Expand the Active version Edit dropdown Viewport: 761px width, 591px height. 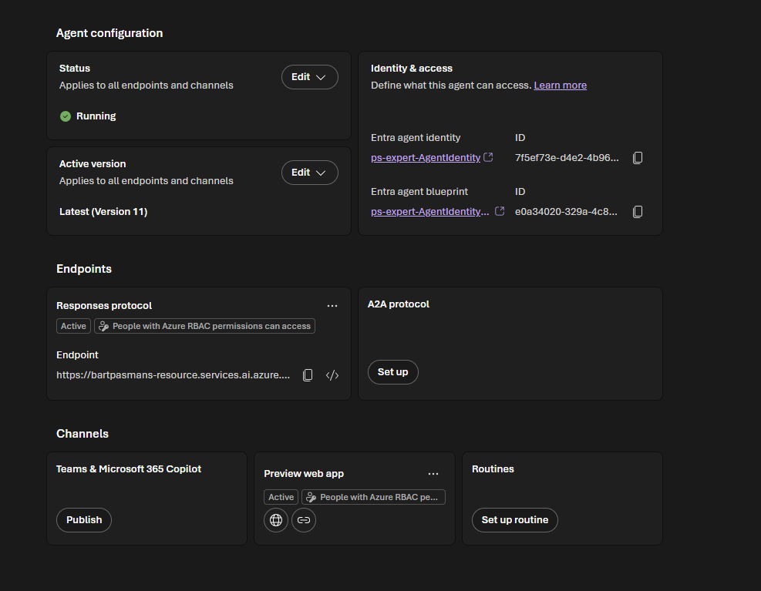point(310,173)
